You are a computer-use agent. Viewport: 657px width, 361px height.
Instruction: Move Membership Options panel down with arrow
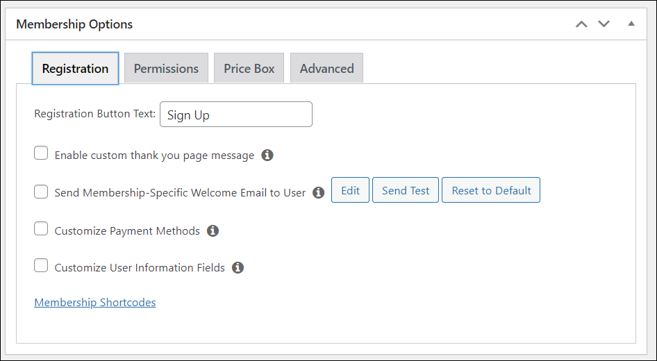[x=604, y=24]
